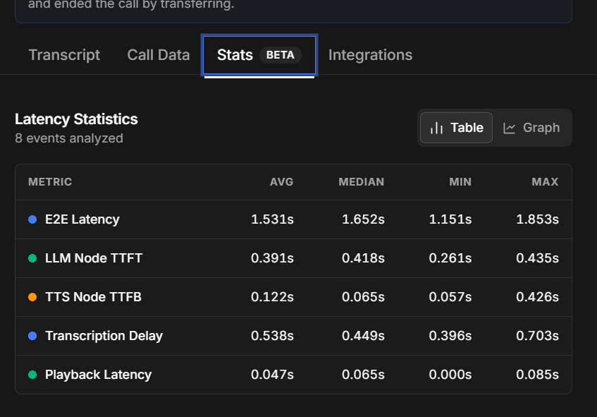Click TTS Node TTFB minimum 0.057s
This screenshot has height=417, width=597.
click(450, 297)
